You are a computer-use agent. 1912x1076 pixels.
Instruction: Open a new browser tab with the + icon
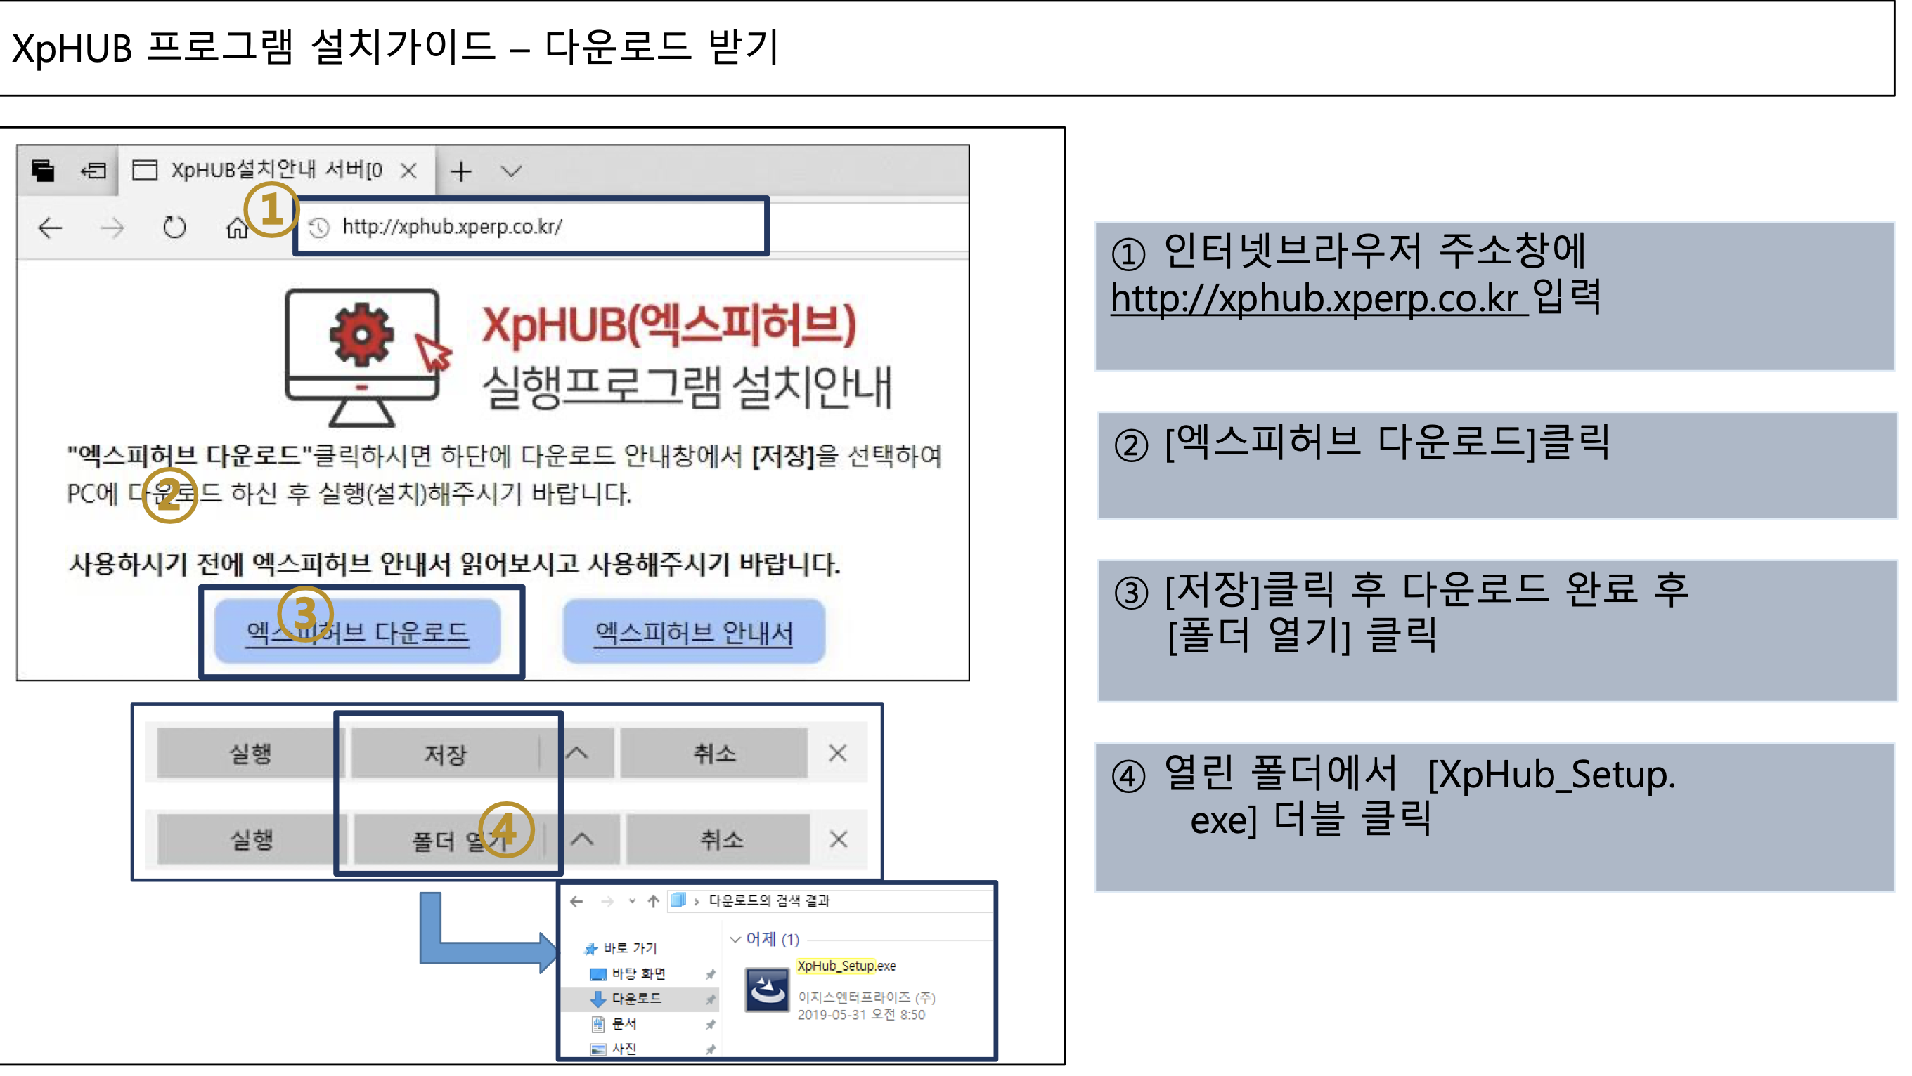[462, 171]
